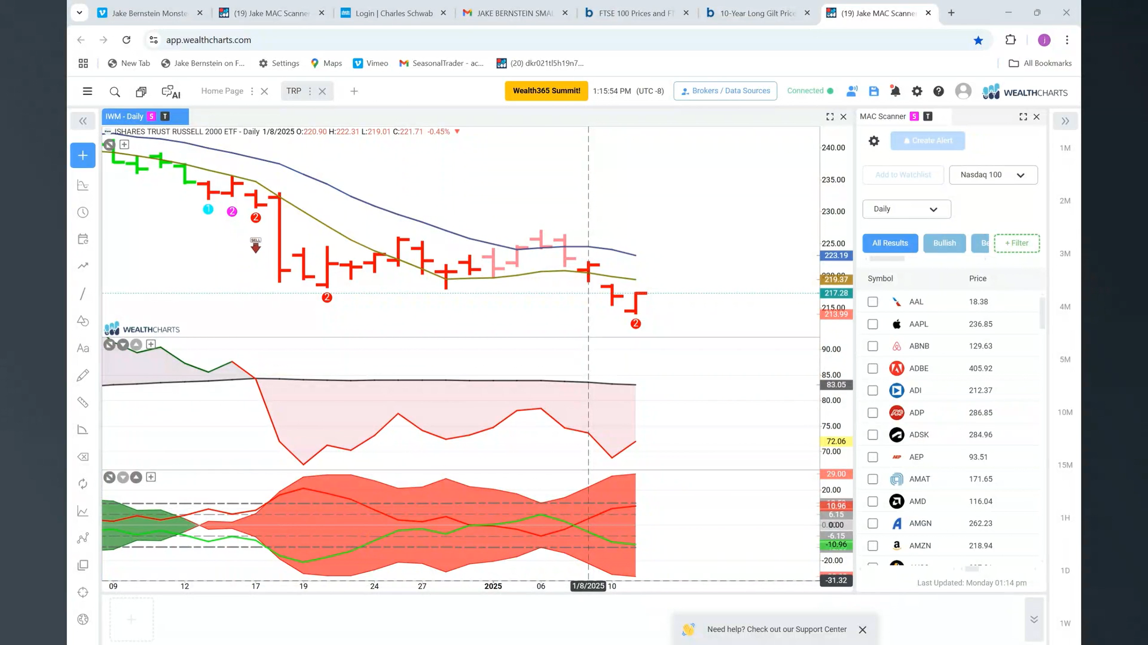
Task: Click the save floppy disk icon
Action: [x=874, y=91]
